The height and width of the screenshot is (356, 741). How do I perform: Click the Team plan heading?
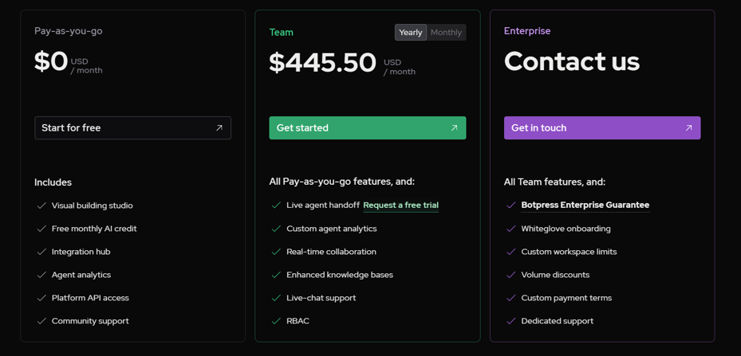(282, 33)
